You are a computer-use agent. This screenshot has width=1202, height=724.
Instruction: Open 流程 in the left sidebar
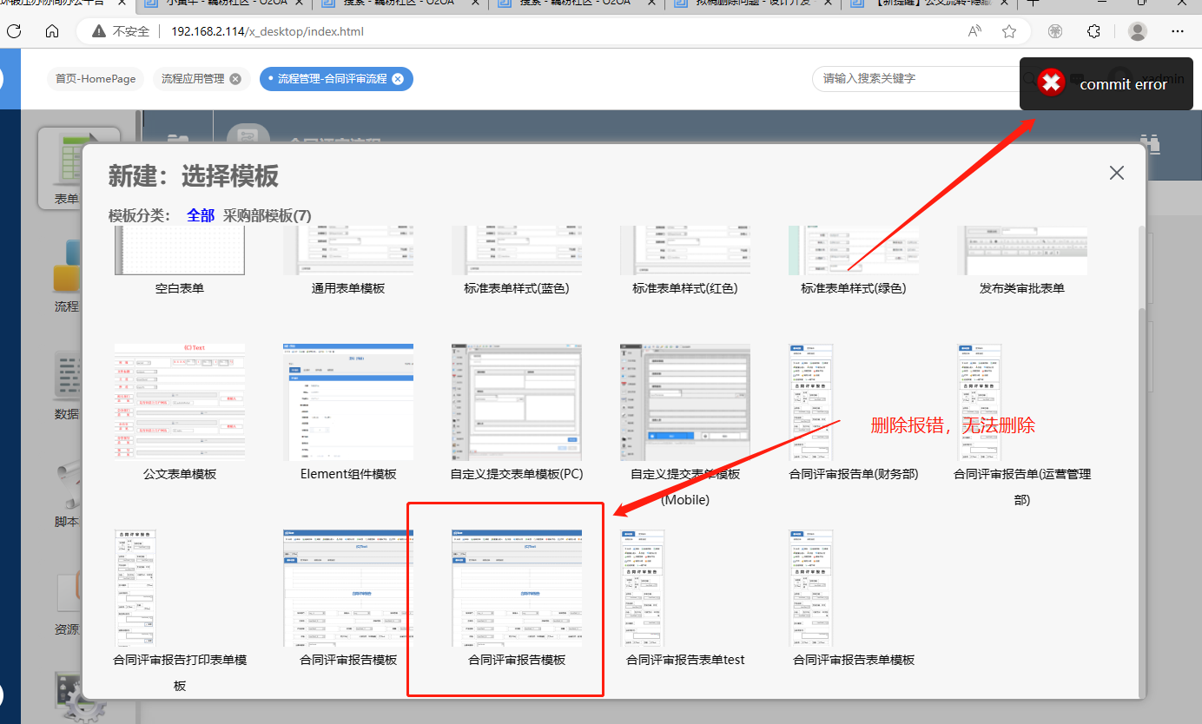click(x=67, y=278)
